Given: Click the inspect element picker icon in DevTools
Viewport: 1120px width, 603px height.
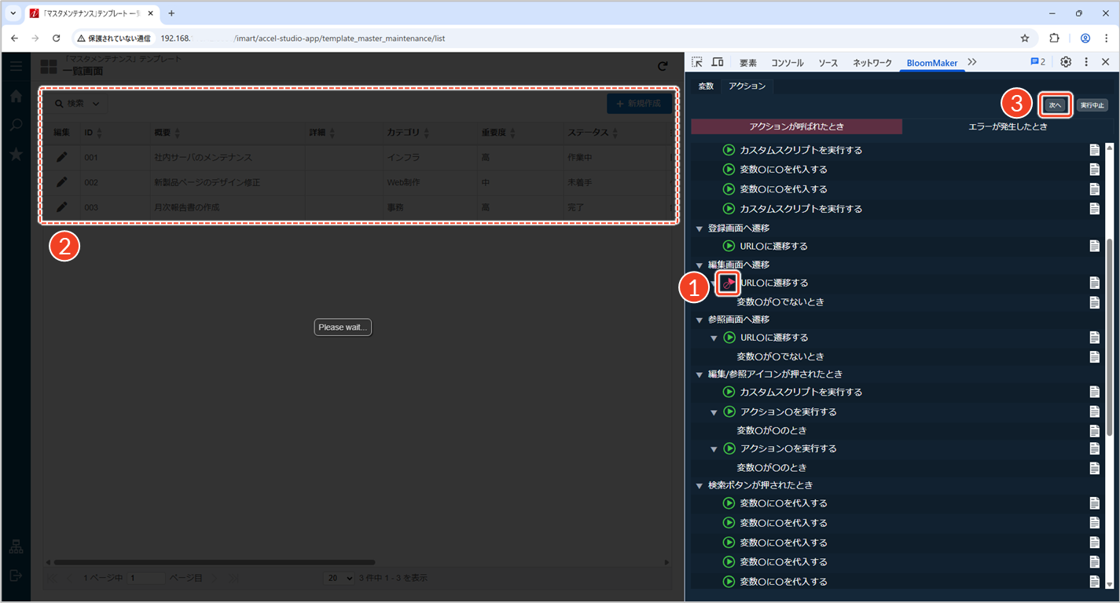Looking at the screenshot, I should [696, 62].
